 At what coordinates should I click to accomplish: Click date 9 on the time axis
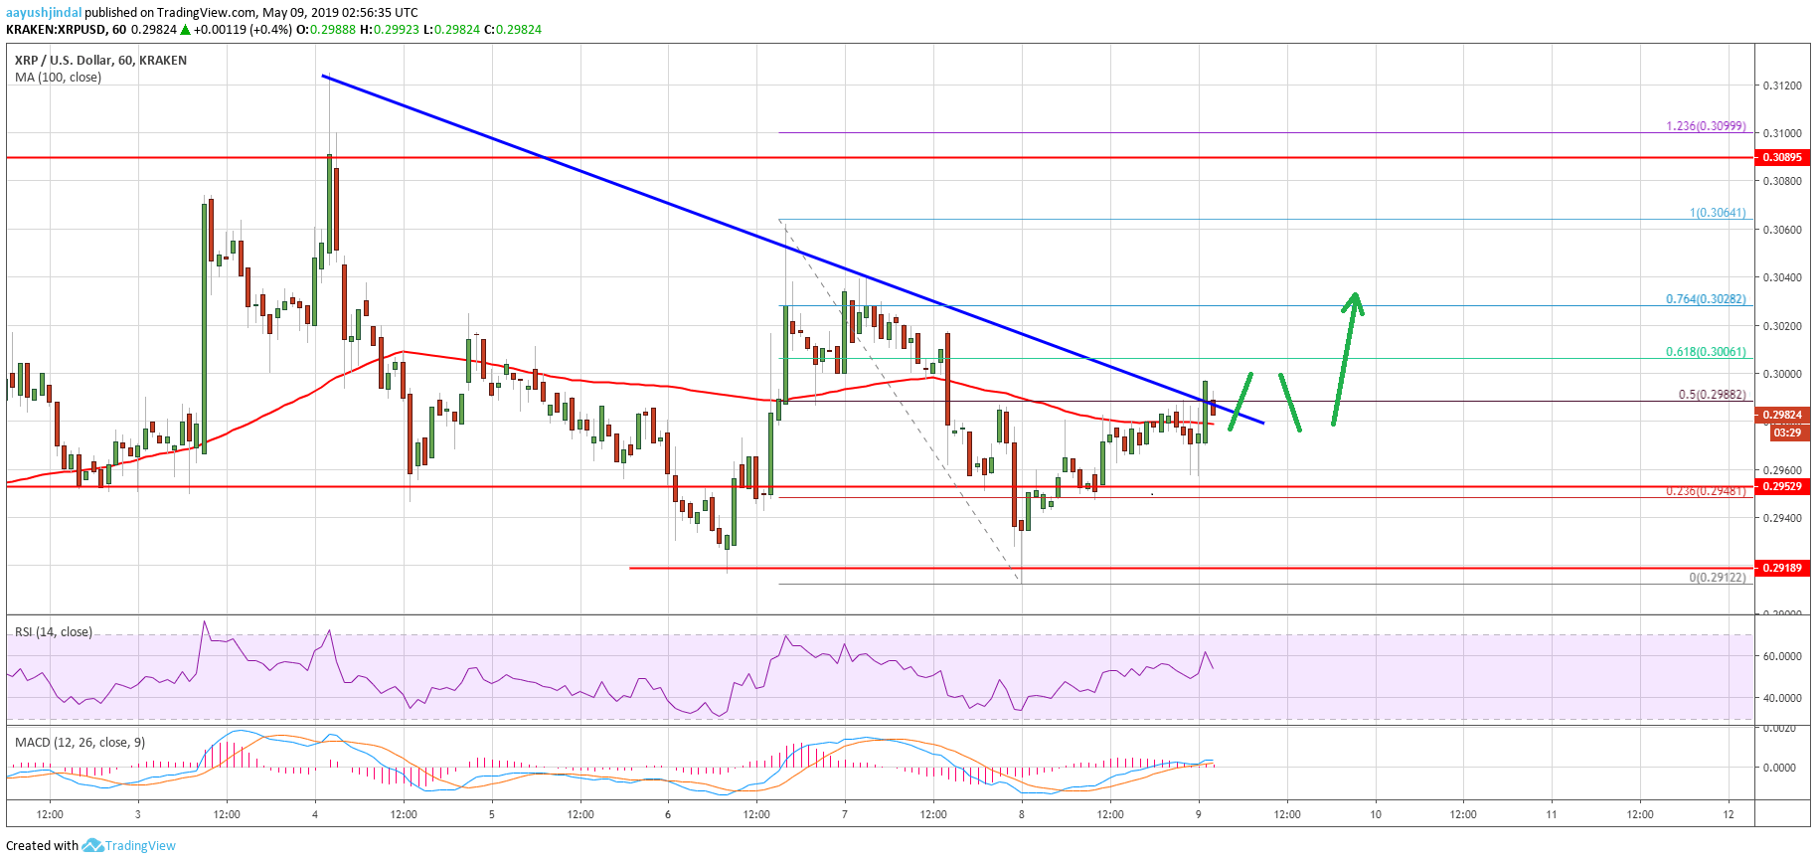click(x=1199, y=814)
